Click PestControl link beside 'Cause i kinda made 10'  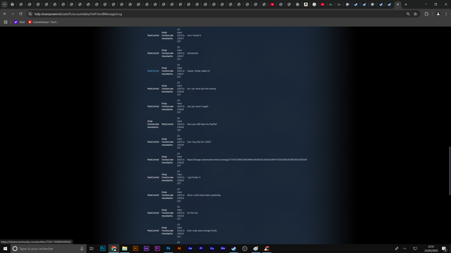[x=153, y=71]
